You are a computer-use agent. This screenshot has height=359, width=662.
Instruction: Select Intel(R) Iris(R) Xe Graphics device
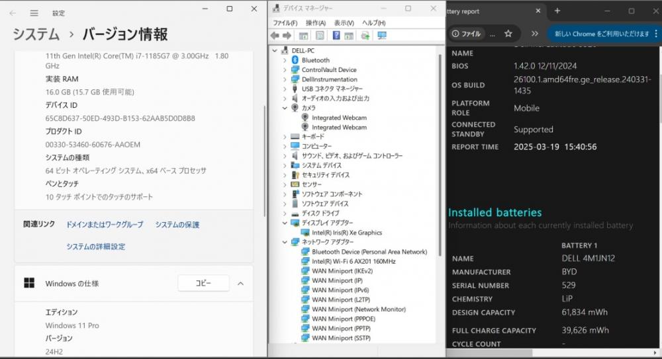pyautogui.click(x=347, y=233)
